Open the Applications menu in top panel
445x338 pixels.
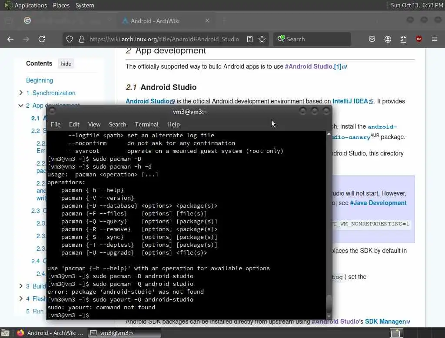click(x=31, y=5)
